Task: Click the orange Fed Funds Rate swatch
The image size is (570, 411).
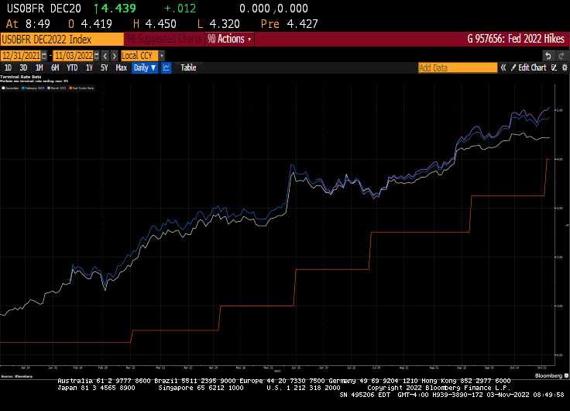Action: tap(71, 88)
